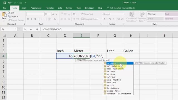Decrease font size with the small A icon
The height and width of the screenshot is (100, 178).
coord(57,14)
